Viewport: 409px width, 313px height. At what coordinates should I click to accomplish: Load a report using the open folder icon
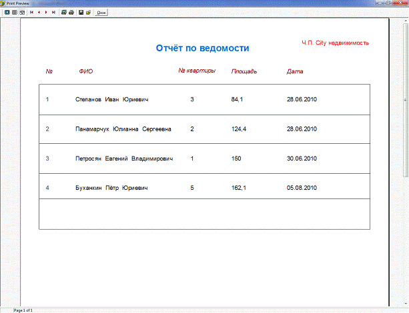coord(88,13)
